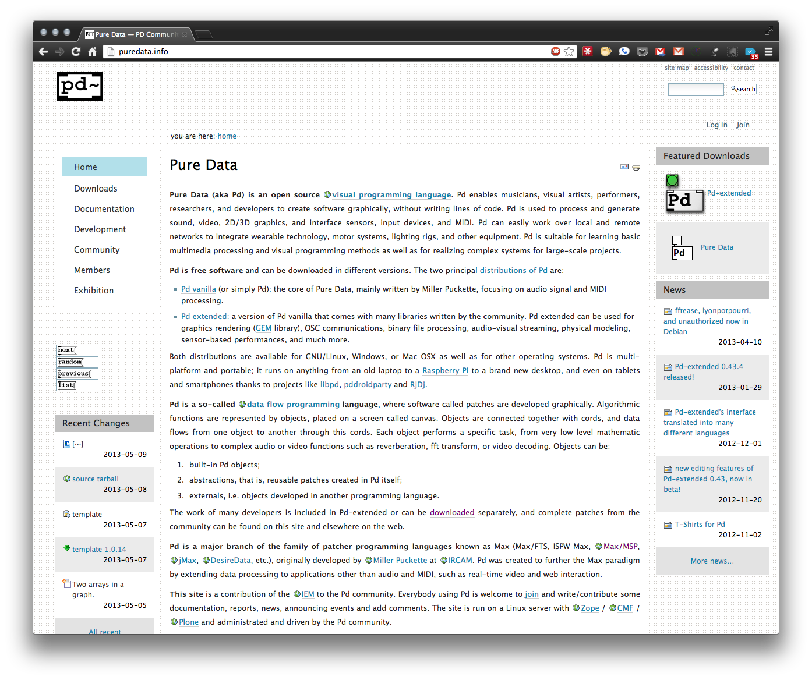
Task: Open the Google Voice phone bubble extension
Action: [x=624, y=51]
